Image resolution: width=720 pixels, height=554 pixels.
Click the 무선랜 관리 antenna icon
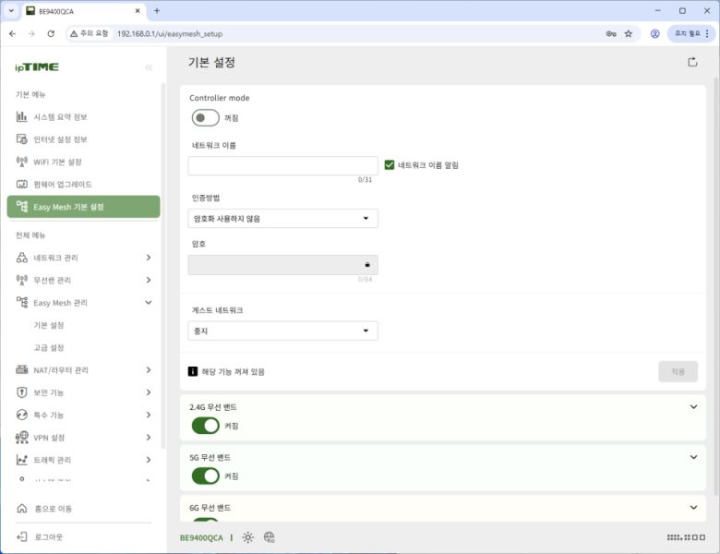click(x=21, y=280)
